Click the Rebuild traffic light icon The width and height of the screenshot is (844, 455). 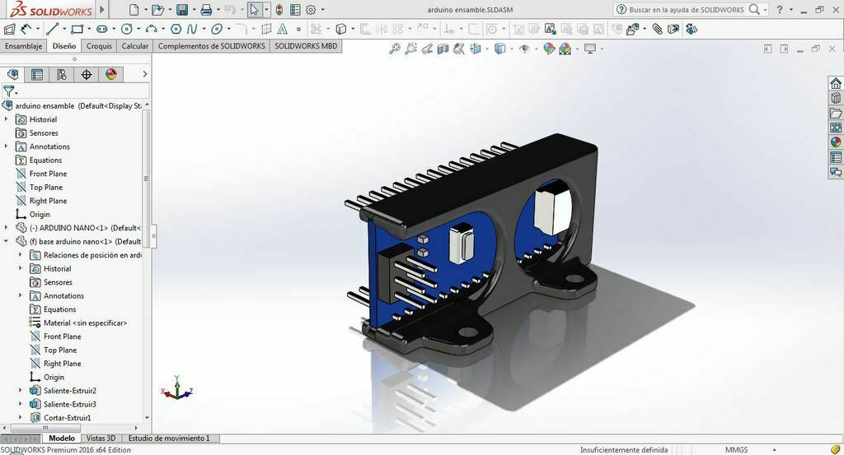[x=279, y=10]
